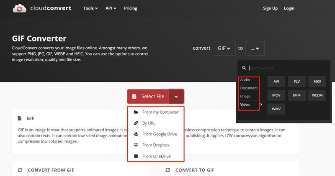Click the GIF Converter page title
The width and height of the screenshot is (335, 176).
click(x=39, y=38)
